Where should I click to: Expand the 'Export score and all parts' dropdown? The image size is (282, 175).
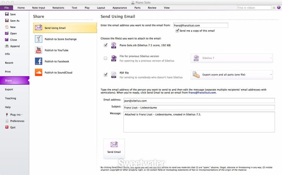tap(232, 75)
